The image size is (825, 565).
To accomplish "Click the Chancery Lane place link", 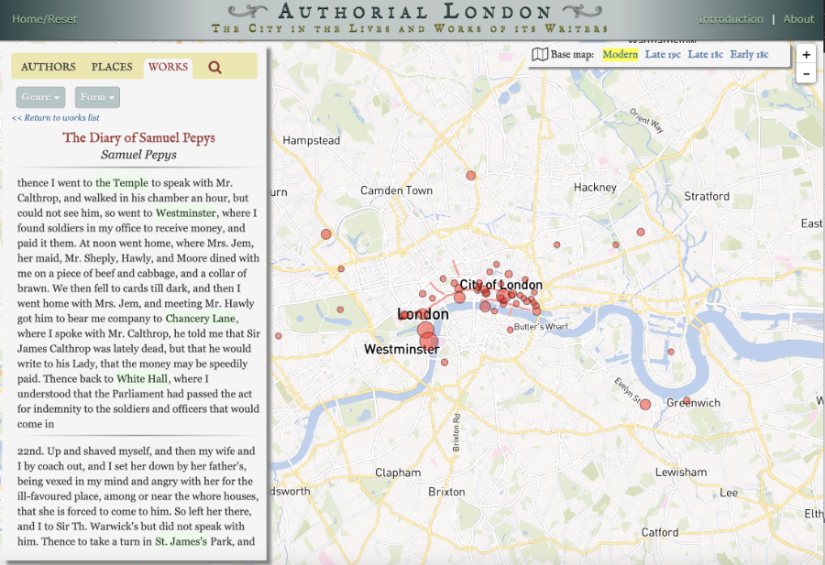I will pyautogui.click(x=201, y=319).
